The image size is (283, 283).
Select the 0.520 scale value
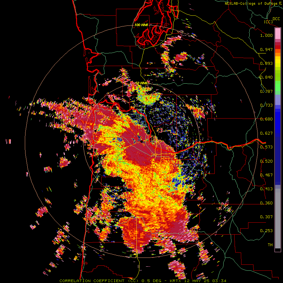tap(266, 161)
